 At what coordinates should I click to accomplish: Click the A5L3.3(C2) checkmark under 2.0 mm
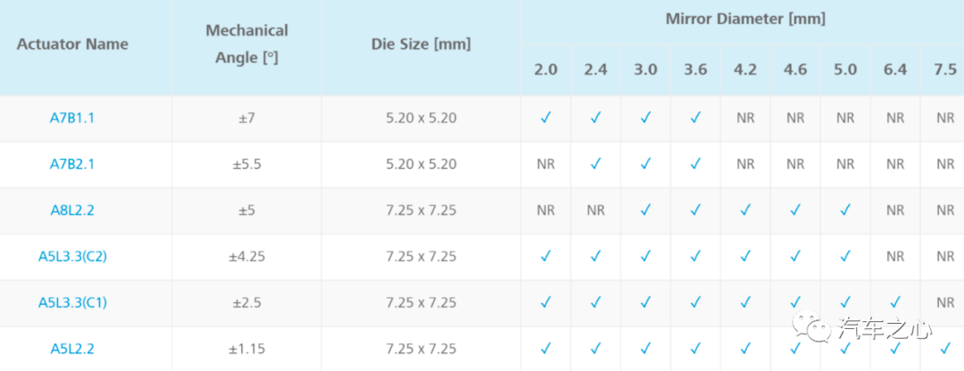[545, 256]
